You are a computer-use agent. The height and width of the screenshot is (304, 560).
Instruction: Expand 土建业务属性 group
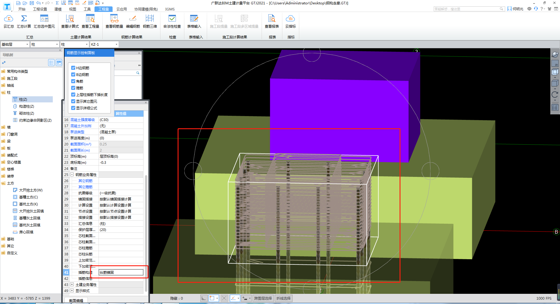[72, 285]
